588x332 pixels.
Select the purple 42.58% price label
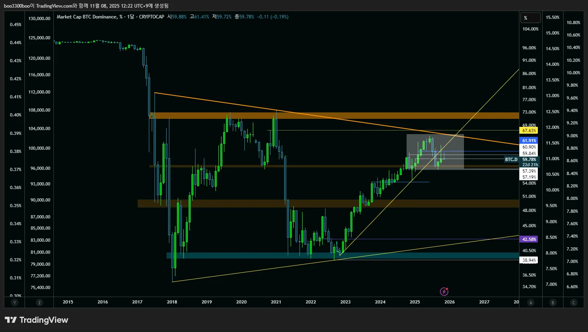(529, 239)
